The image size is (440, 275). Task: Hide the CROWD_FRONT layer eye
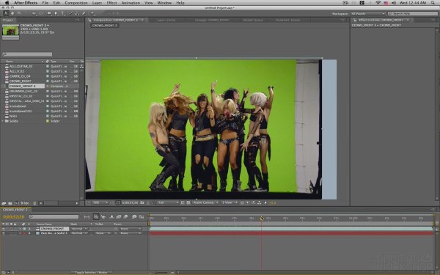click(x=4, y=229)
